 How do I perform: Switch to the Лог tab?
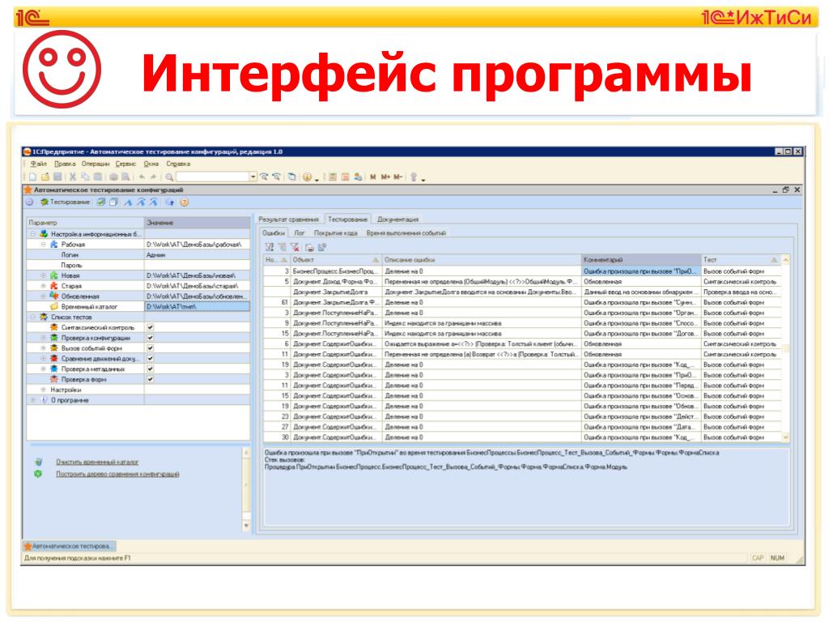[x=300, y=232]
